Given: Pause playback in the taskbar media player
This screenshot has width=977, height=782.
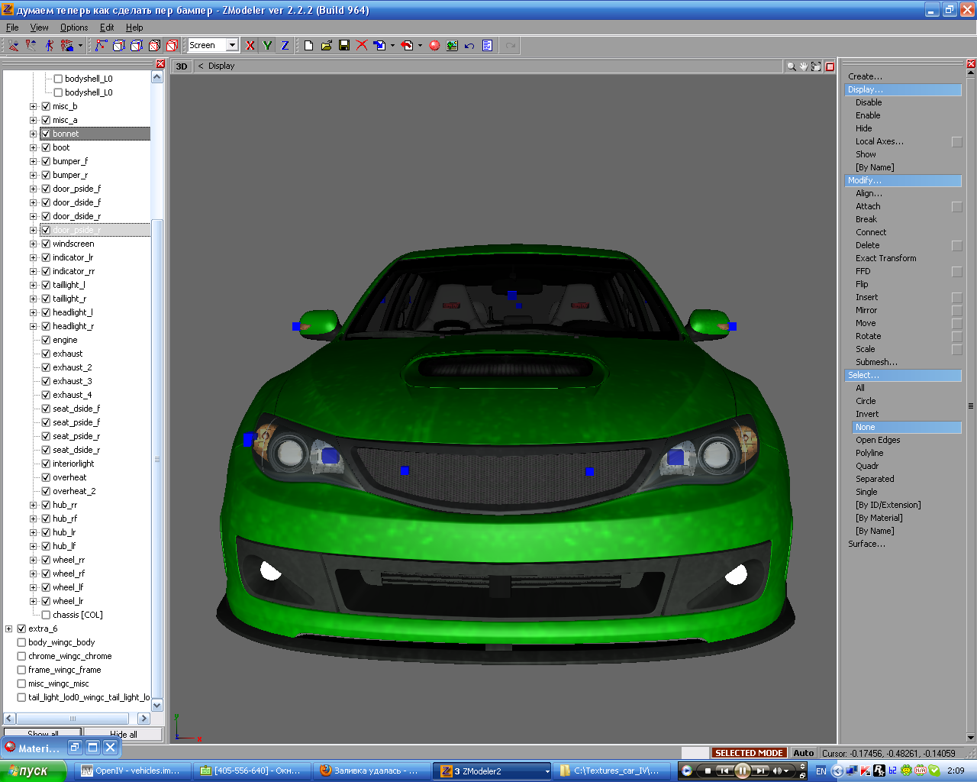Looking at the screenshot, I should [x=742, y=771].
